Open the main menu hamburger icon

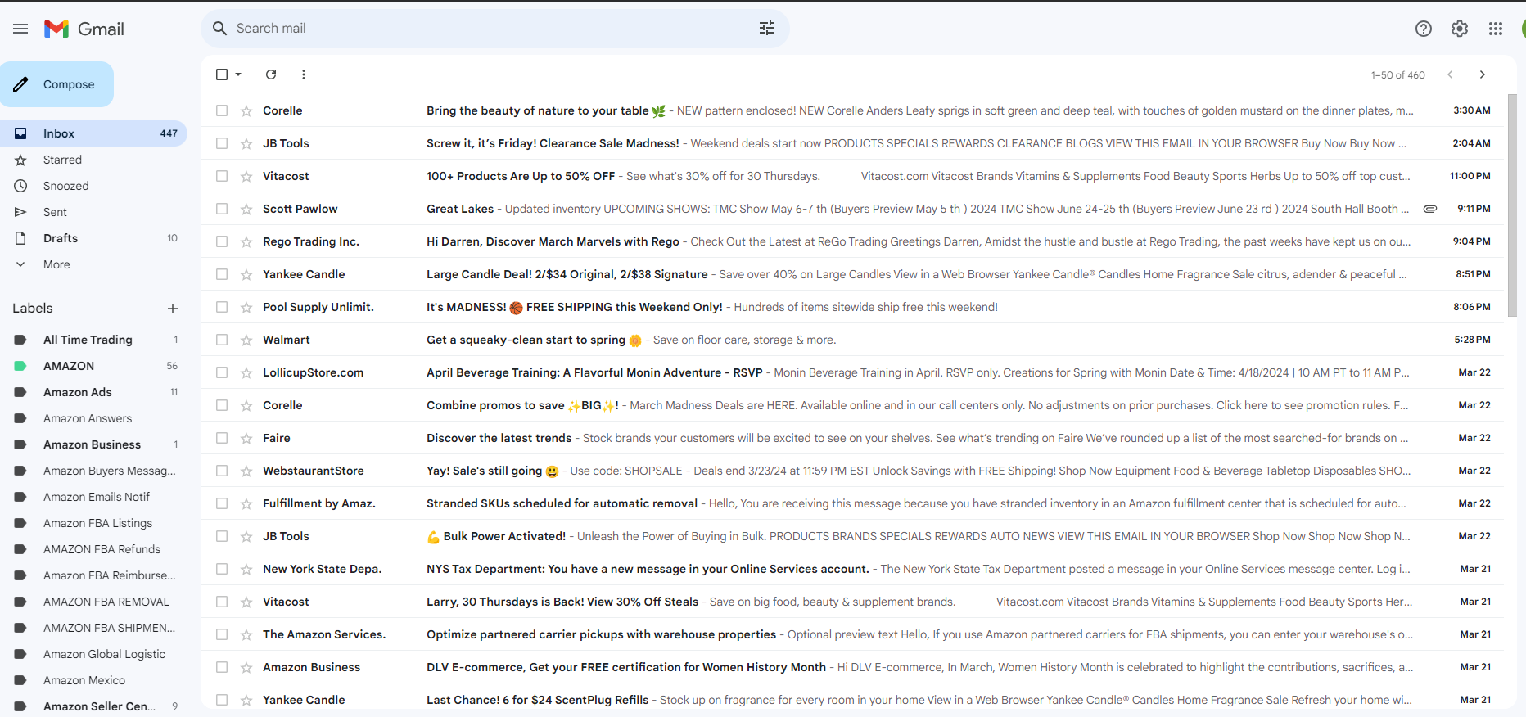click(x=20, y=29)
